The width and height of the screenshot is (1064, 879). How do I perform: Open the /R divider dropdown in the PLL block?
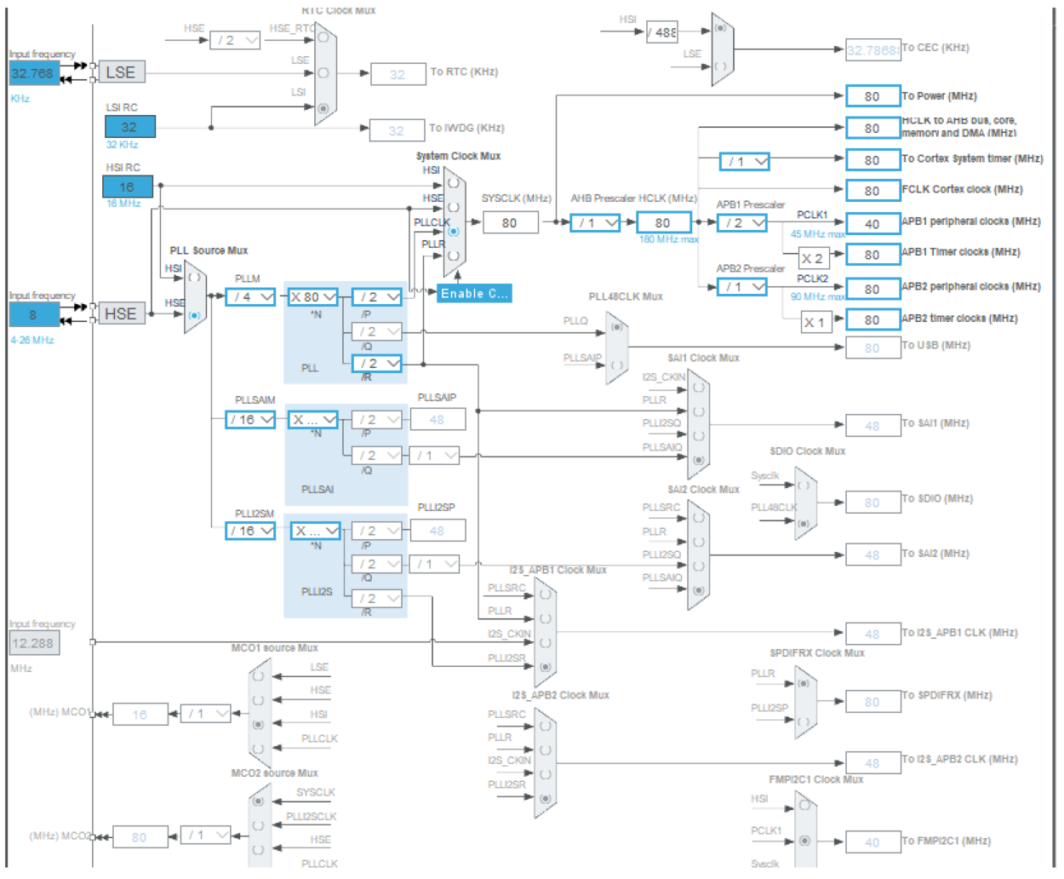coord(377,364)
